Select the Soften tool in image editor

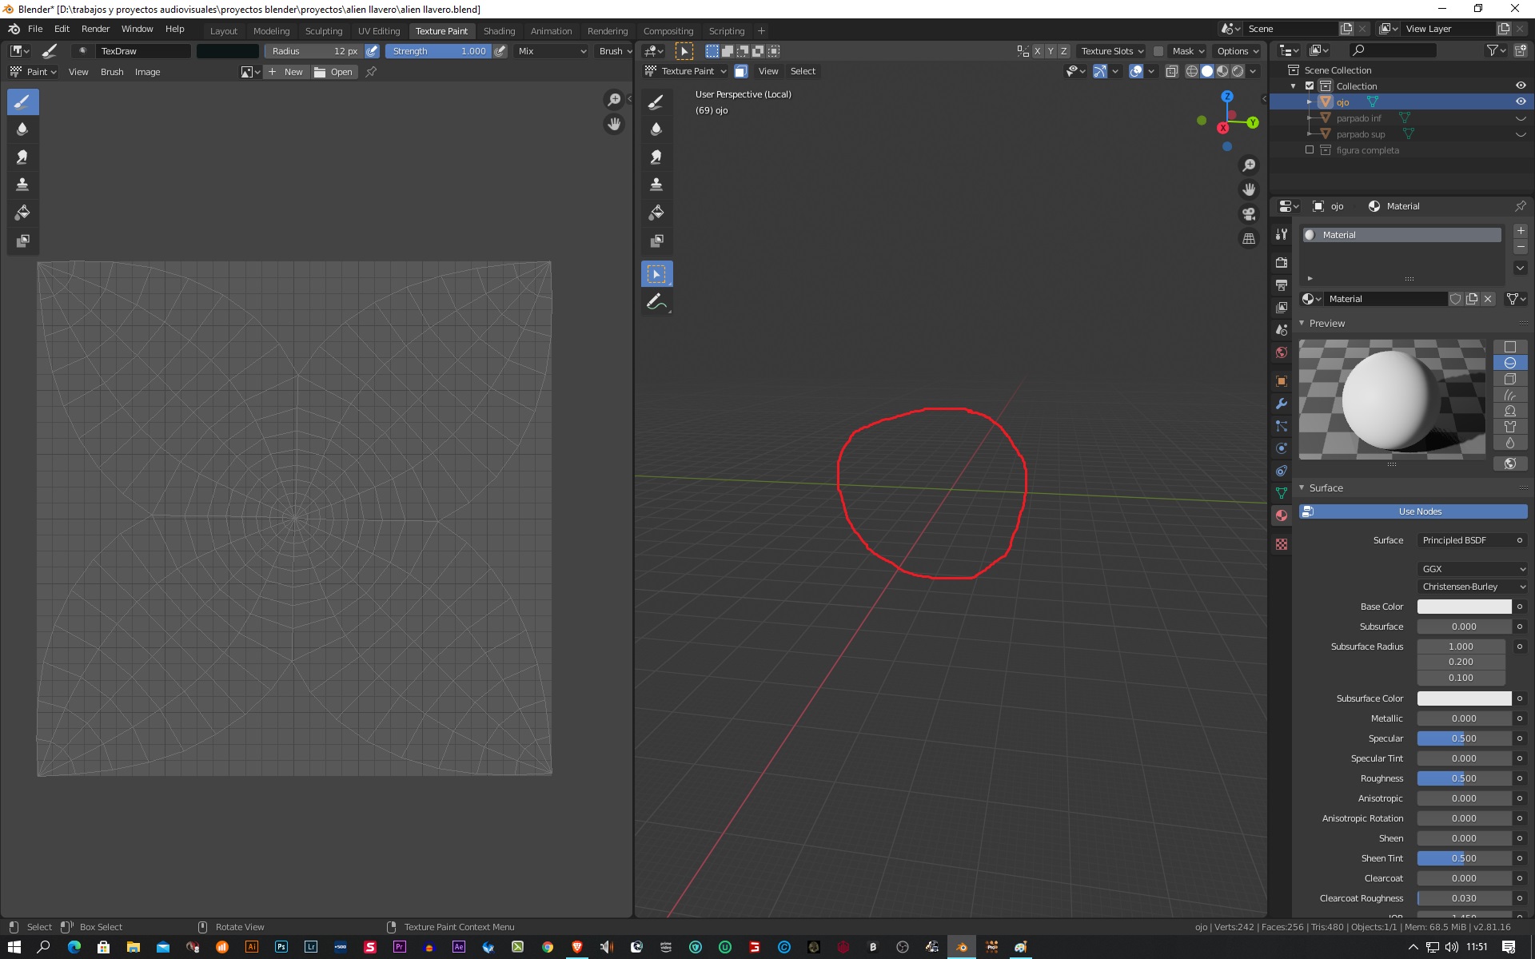[22, 129]
